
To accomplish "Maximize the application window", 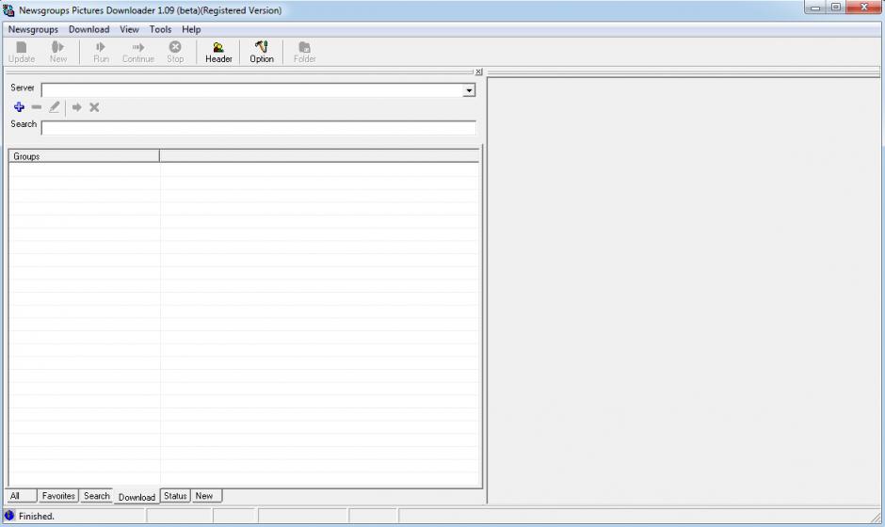I will pyautogui.click(x=836, y=8).
